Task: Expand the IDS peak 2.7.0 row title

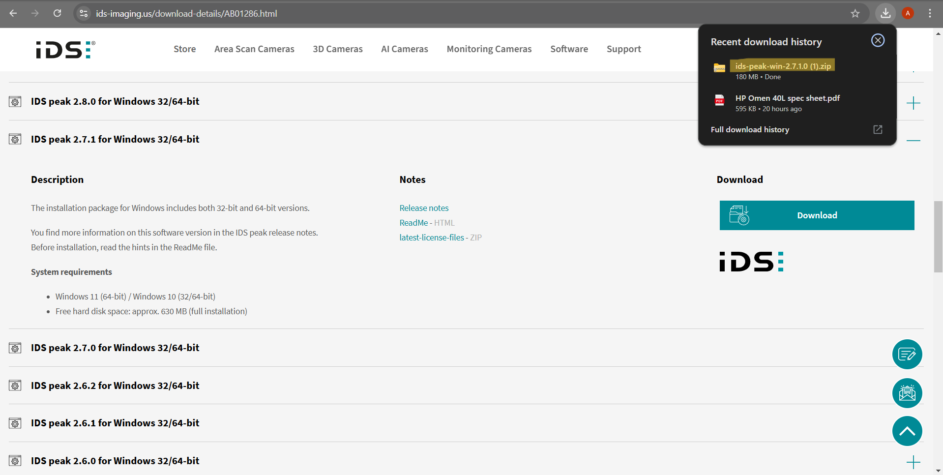Action: (115, 348)
